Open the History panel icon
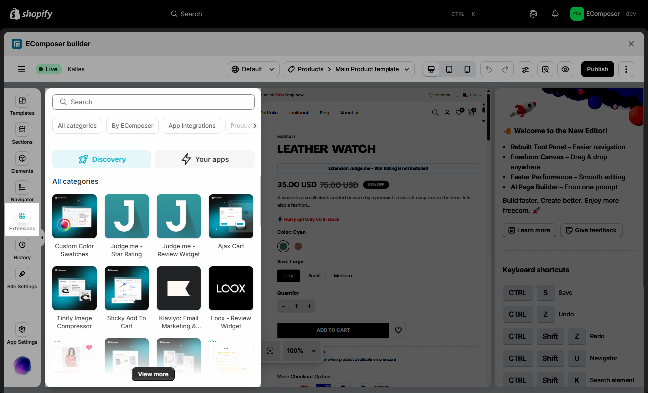Image resolution: width=648 pixels, height=393 pixels. click(22, 245)
